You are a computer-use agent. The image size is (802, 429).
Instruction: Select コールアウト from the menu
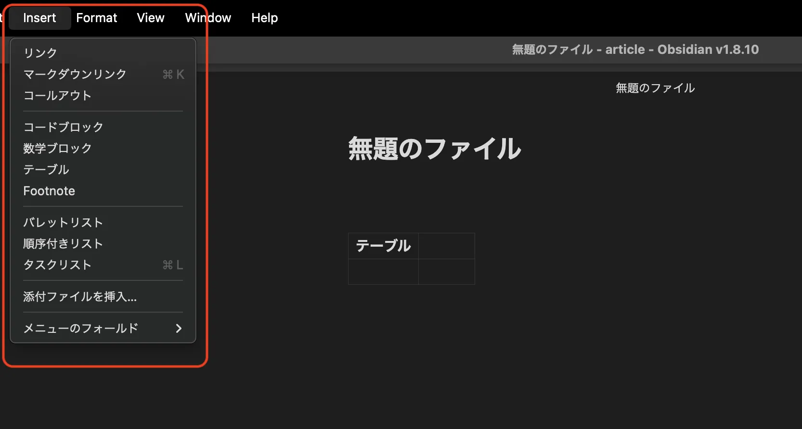click(x=103, y=95)
